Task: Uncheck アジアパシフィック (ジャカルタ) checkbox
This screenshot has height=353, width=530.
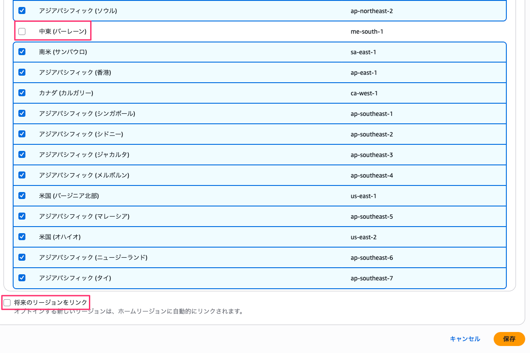Action: click(x=22, y=154)
